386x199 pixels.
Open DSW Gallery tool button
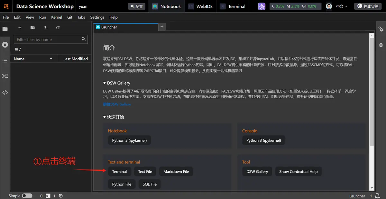click(257, 171)
